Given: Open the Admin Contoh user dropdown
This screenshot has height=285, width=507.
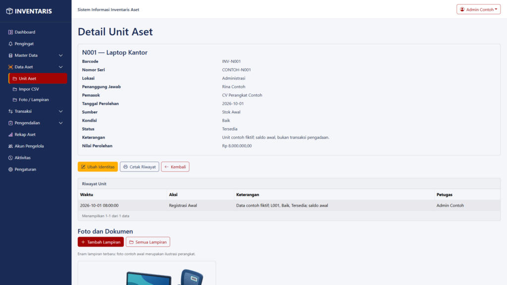Looking at the screenshot, I should (x=479, y=9).
